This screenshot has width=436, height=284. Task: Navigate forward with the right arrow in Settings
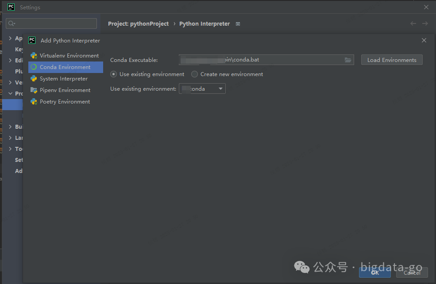pos(425,23)
